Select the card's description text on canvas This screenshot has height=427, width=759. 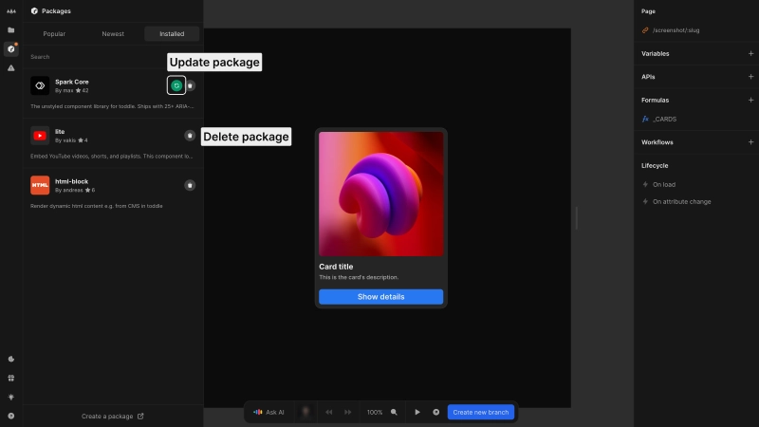pyautogui.click(x=359, y=277)
